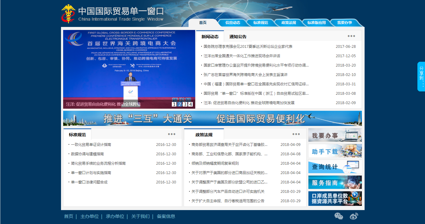Click the Single Window caduceus logo
The width and height of the screenshot is (425, 224).
point(68,13)
